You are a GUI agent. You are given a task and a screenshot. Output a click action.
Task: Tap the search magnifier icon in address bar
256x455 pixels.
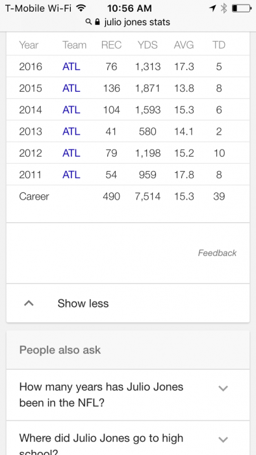coord(88,21)
